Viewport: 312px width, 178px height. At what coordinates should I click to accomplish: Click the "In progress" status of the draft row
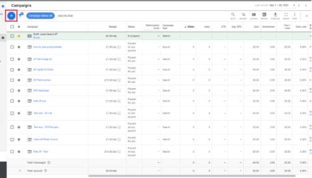[134, 36]
